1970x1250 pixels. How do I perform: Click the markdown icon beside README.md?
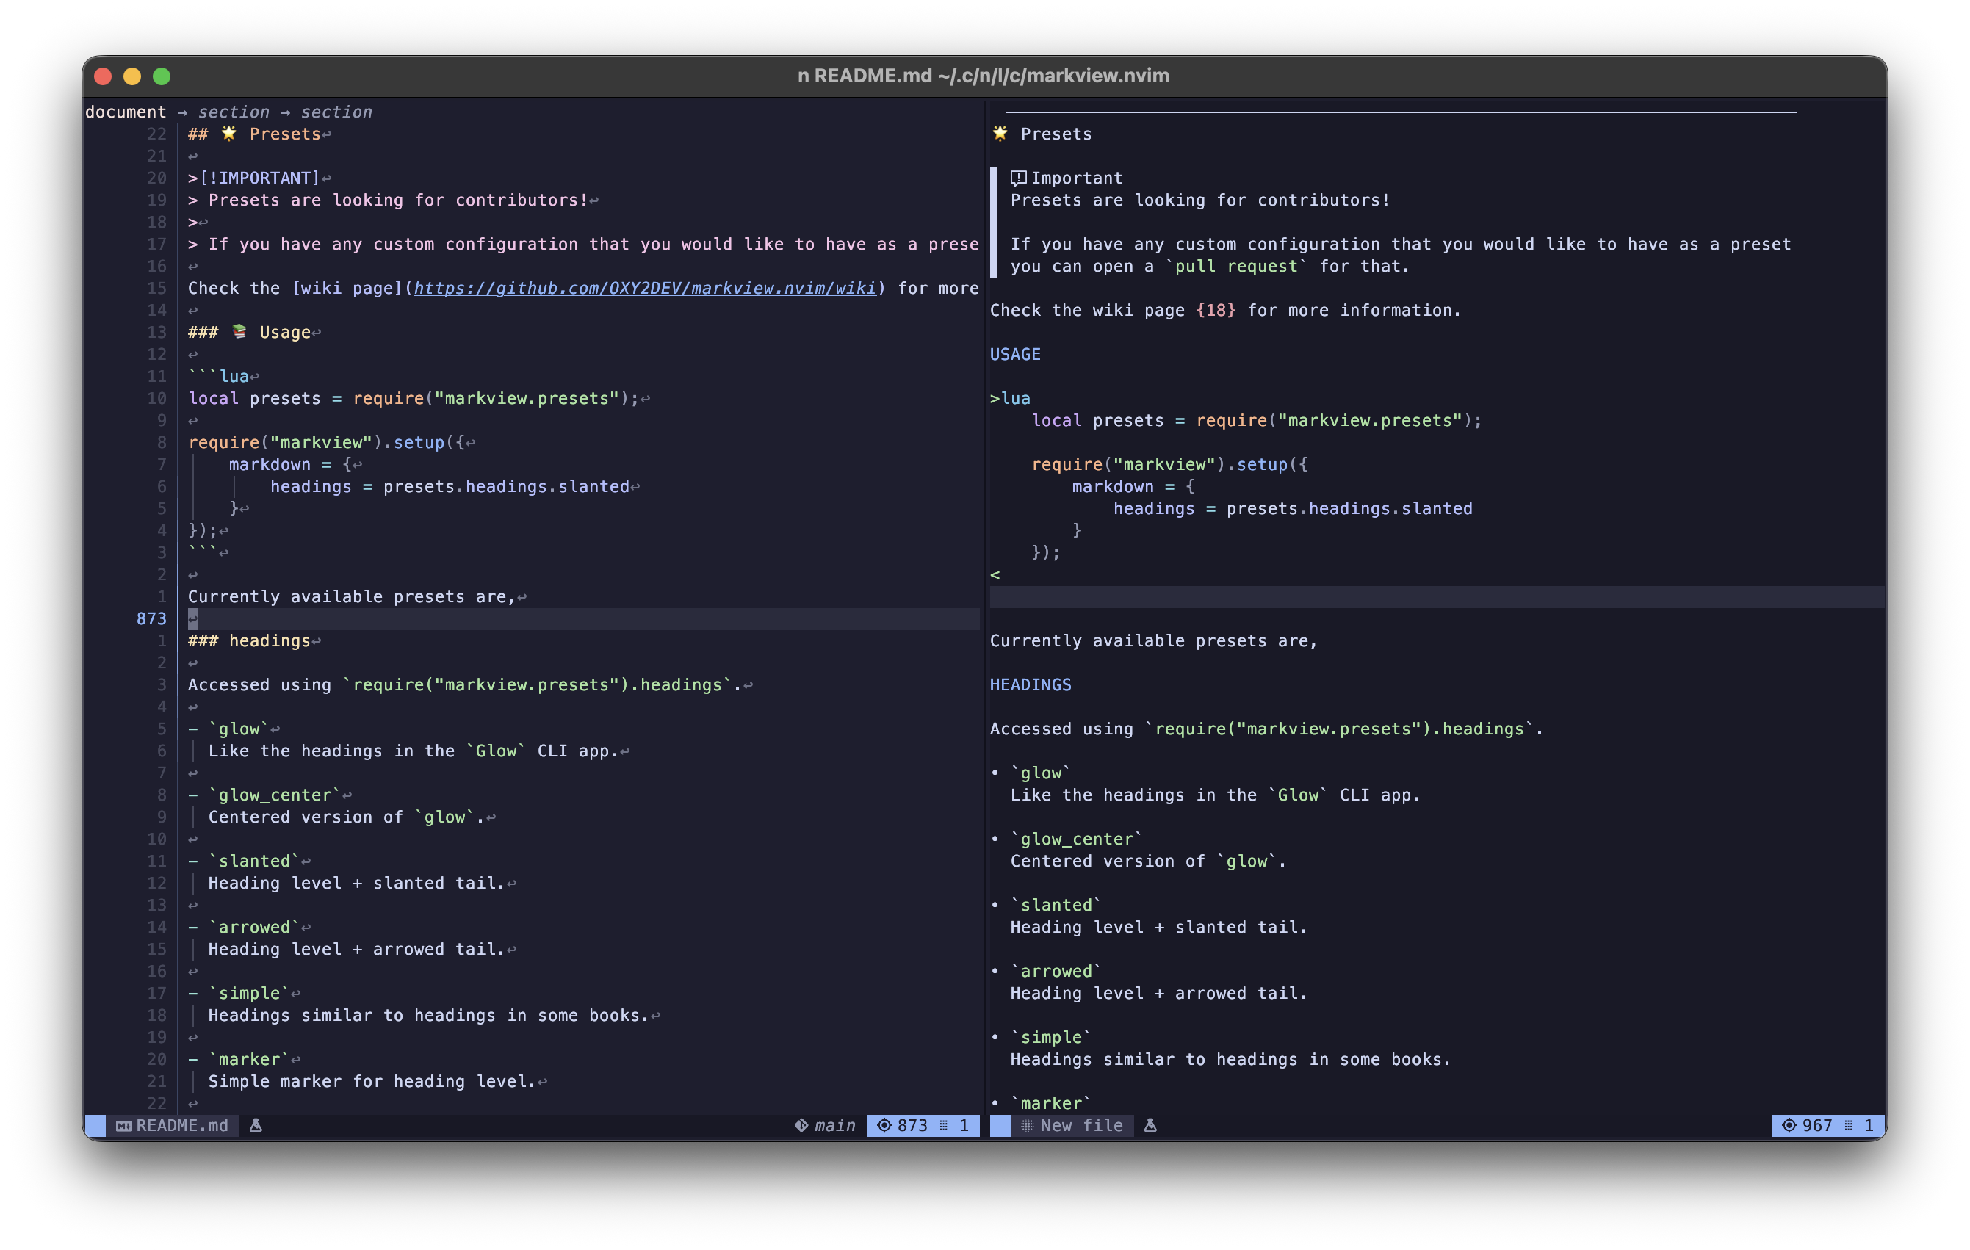(123, 1126)
